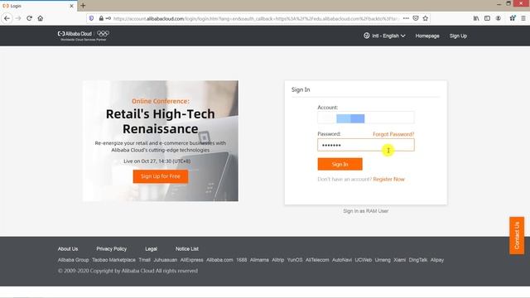Click AutoNavi footer link
The width and height of the screenshot is (530, 298).
[342, 260]
